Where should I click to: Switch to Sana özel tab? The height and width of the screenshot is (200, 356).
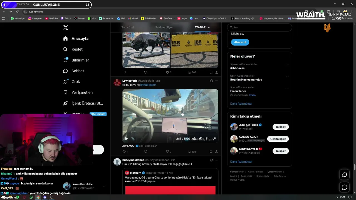point(127,27)
